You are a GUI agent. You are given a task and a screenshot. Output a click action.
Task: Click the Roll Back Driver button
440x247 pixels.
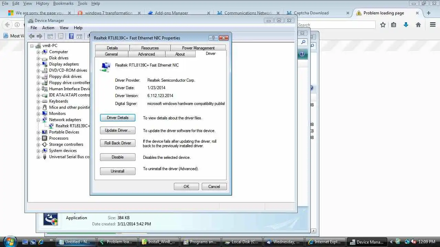click(118, 143)
